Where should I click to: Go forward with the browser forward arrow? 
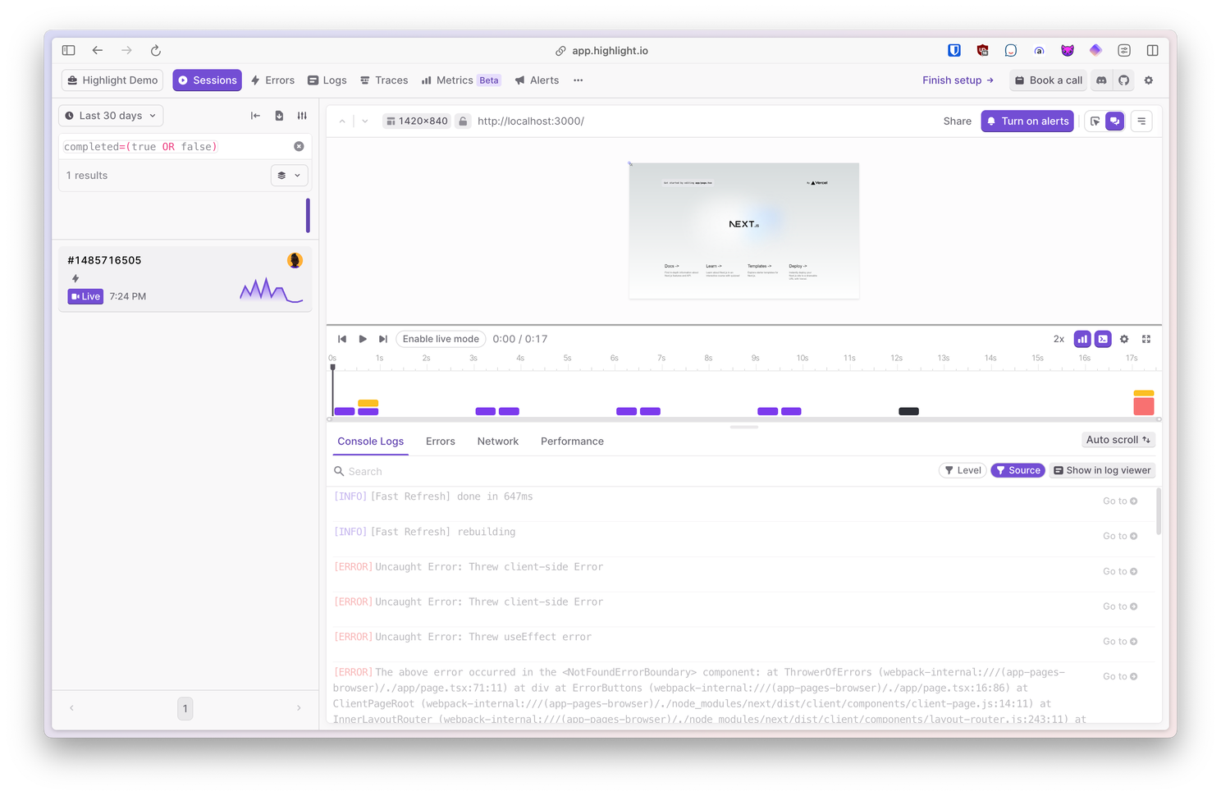pyautogui.click(x=126, y=50)
